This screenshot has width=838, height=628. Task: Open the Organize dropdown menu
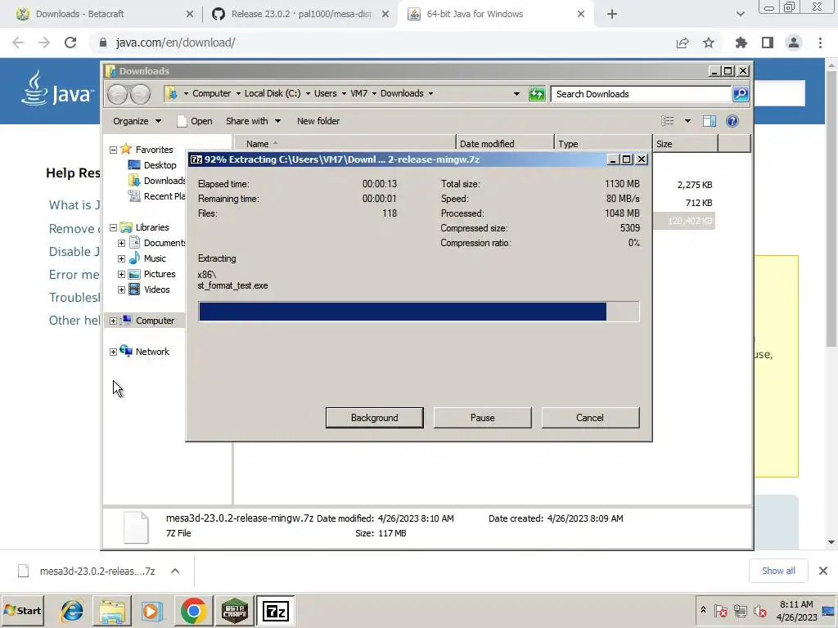[137, 121]
